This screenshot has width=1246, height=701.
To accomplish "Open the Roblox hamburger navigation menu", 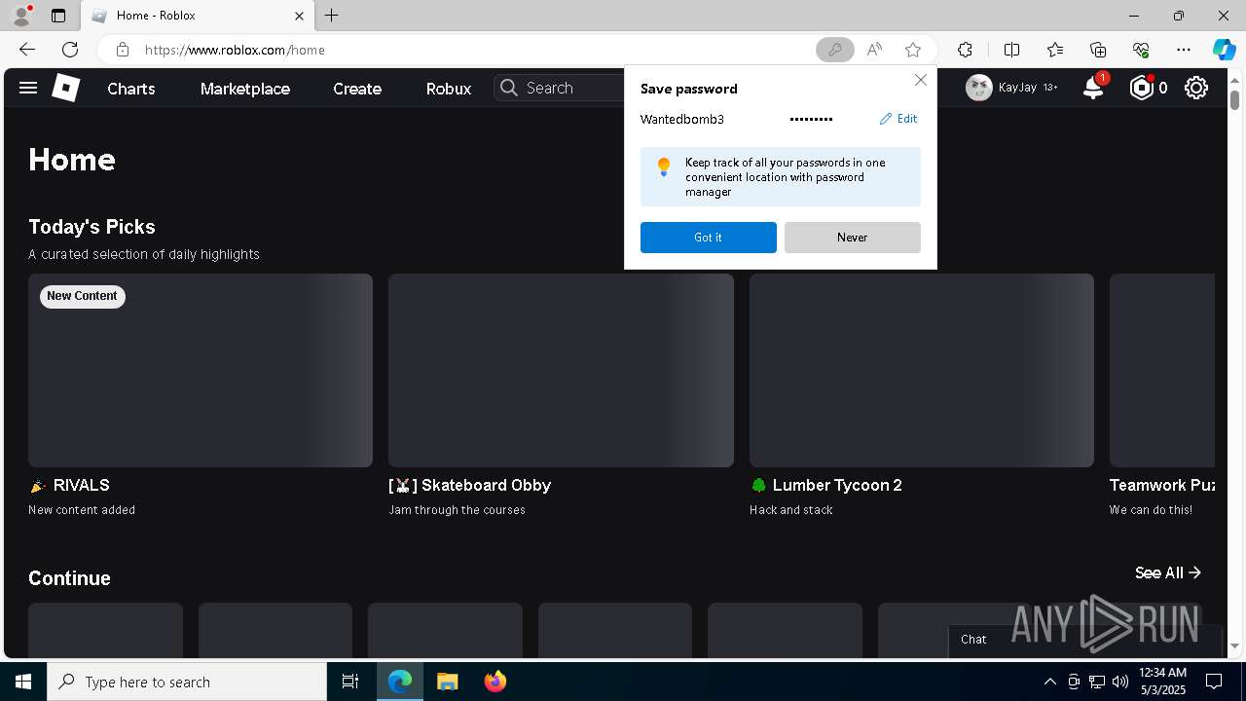I will (28, 89).
